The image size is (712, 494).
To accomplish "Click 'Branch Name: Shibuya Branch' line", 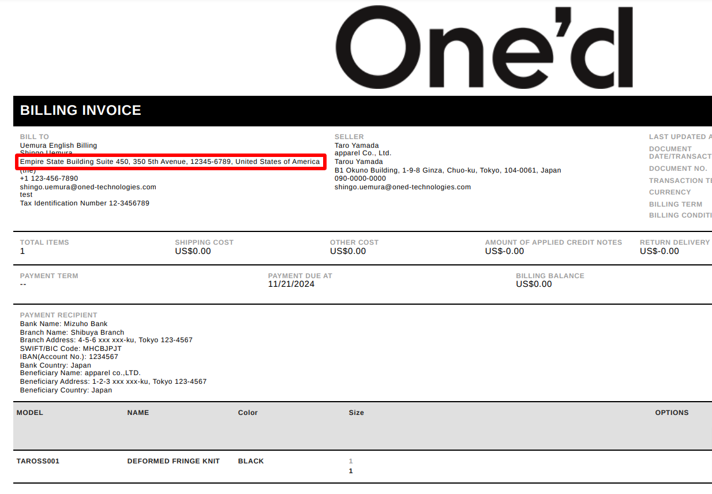I will click(72, 332).
